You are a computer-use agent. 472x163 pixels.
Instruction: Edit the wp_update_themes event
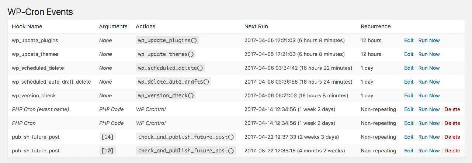click(x=409, y=54)
